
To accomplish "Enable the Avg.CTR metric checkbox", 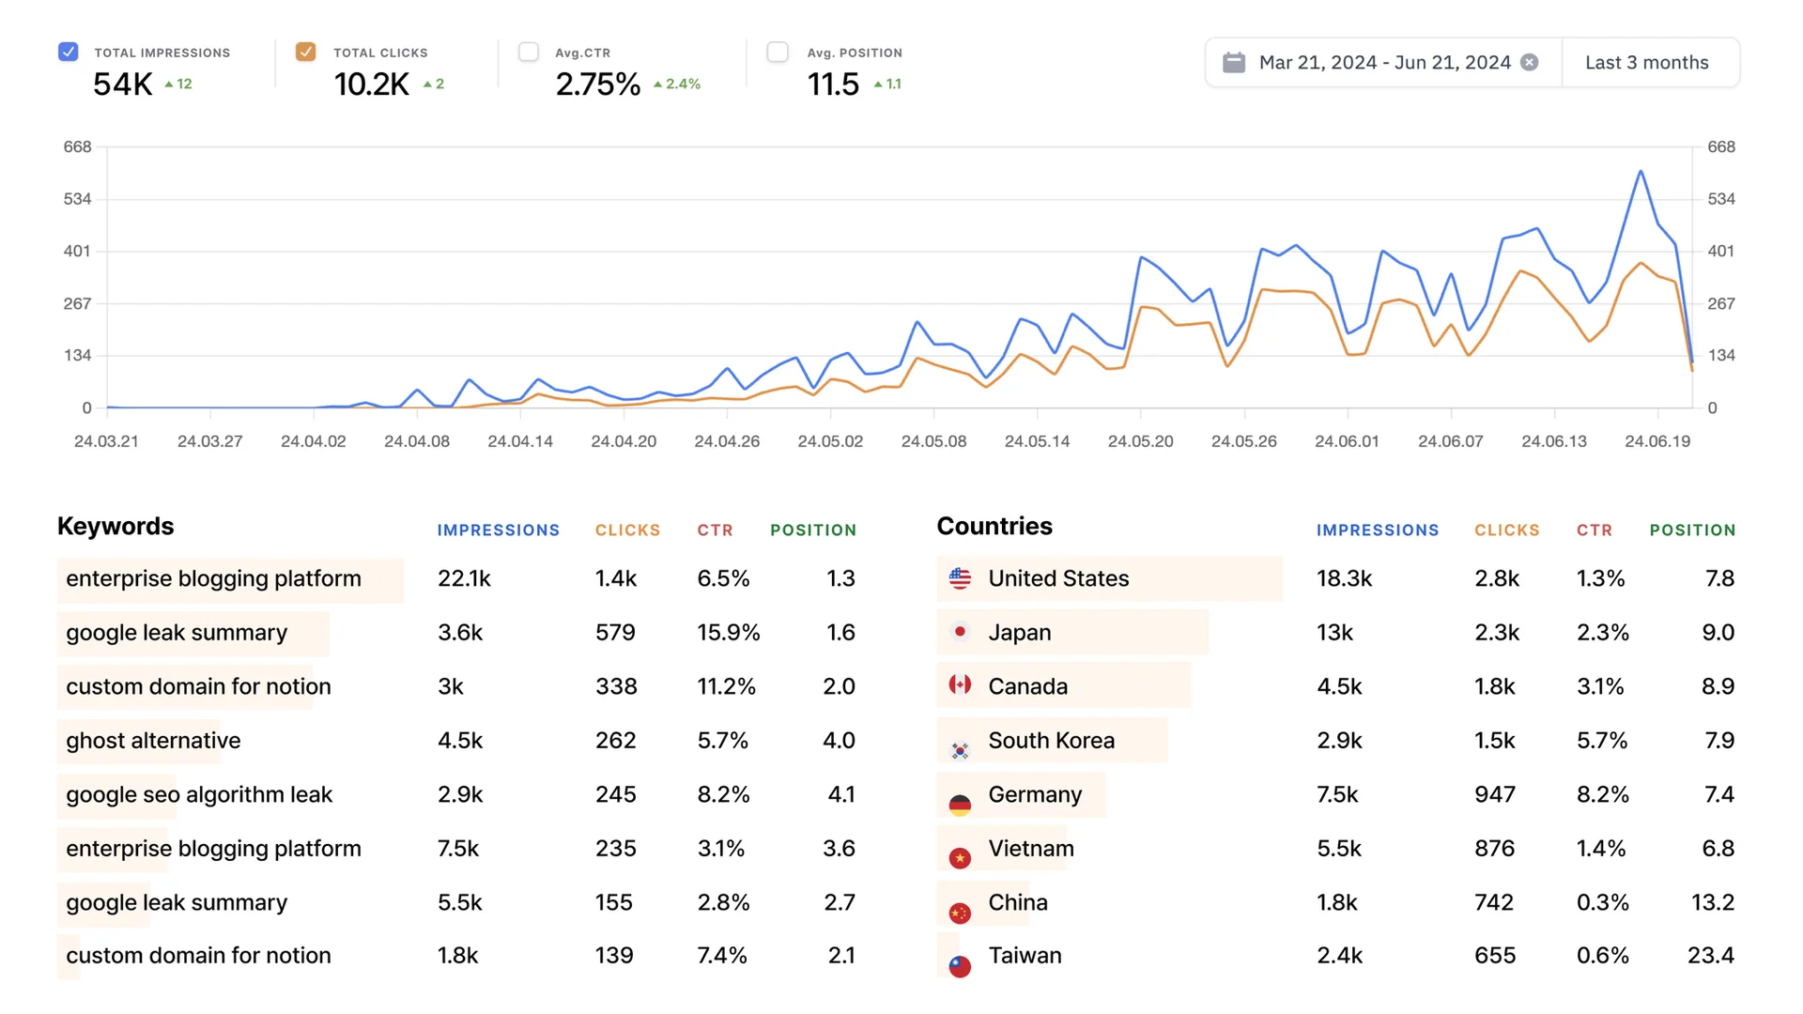I will coord(529,52).
